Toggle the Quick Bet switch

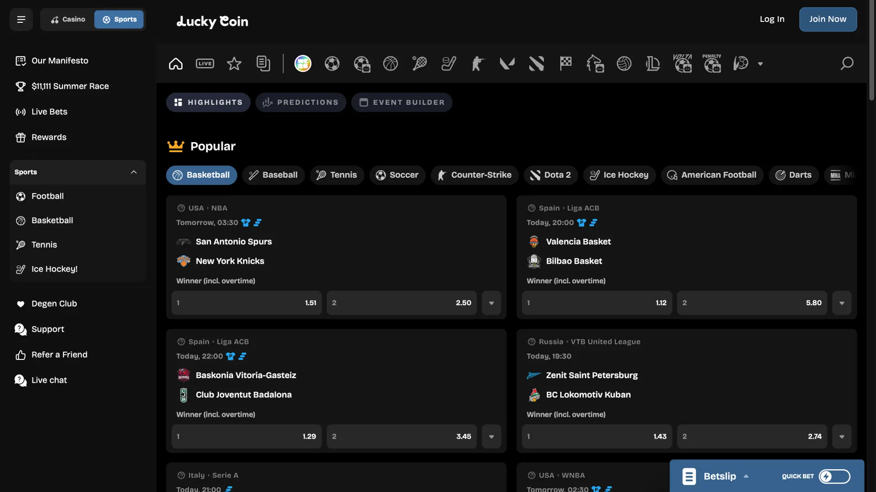click(834, 477)
